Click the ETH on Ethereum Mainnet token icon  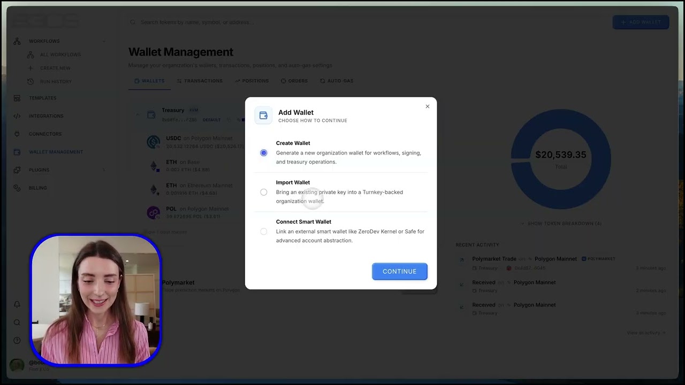(154, 189)
